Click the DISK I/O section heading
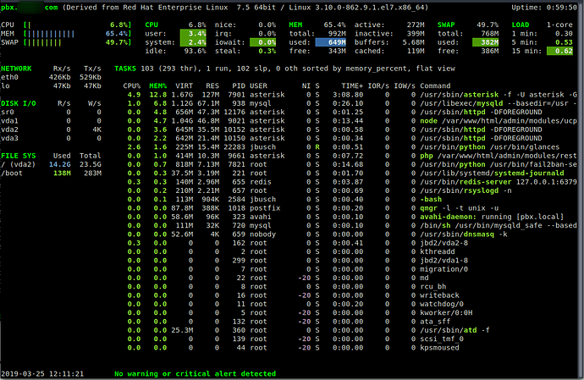This screenshot has width=584, height=380. pos(19,103)
